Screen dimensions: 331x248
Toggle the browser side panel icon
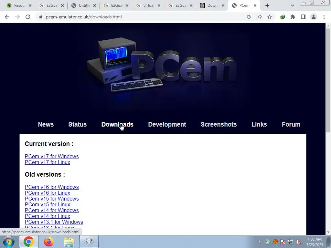click(x=303, y=17)
